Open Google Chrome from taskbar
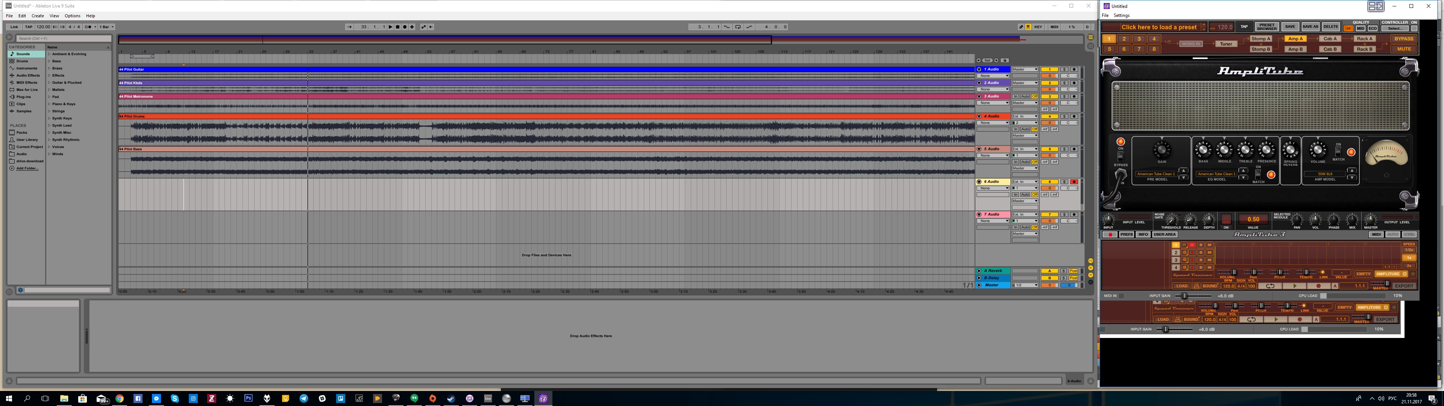This screenshot has width=1444, height=406. click(x=120, y=398)
